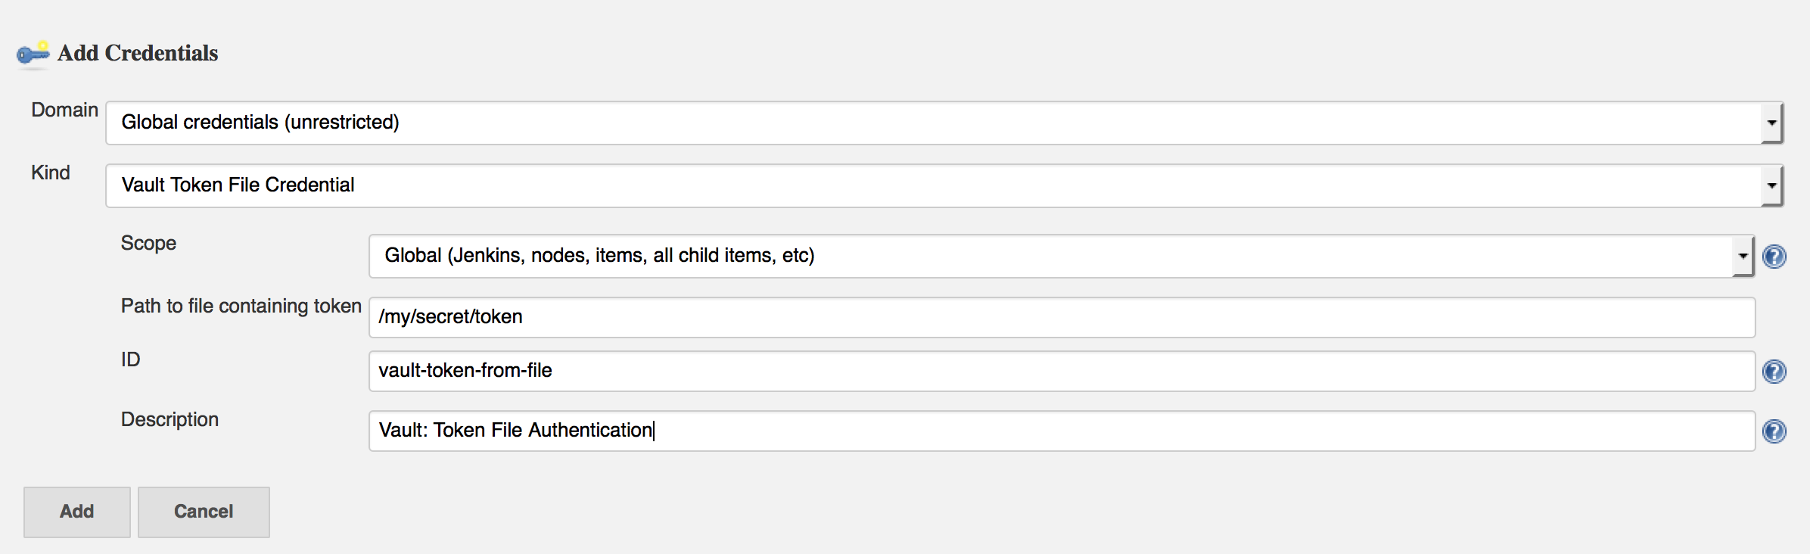The width and height of the screenshot is (1810, 554).
Task: Click the arrow at the Kind dropdown's right edge
Action: [1771, 186]
